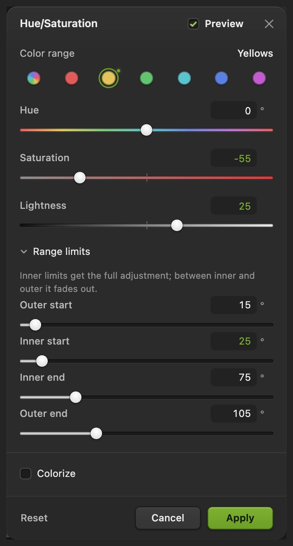The width and height of the screenshot is (293, 546).
Task: Select the Reds color range
Action: click(72, 78)
